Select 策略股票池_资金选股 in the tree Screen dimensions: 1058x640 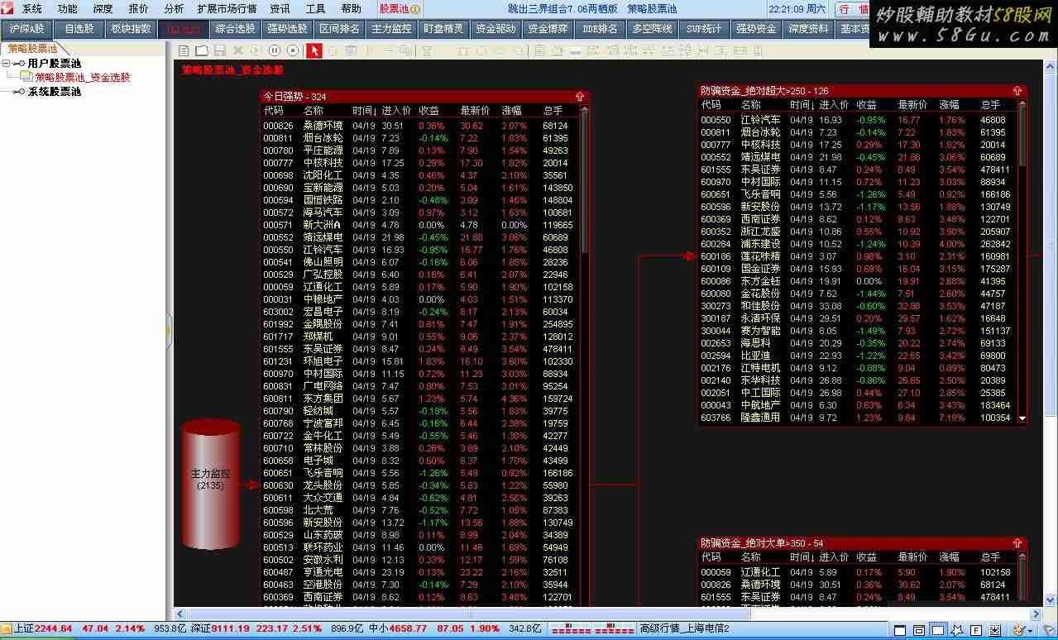[x=83, y=78]
